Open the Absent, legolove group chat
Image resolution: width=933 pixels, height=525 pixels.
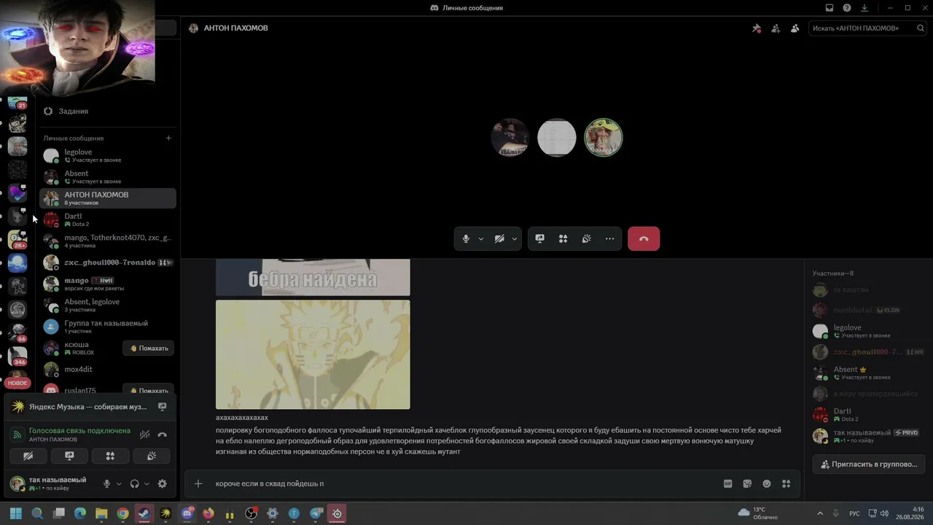(x=108, y=305)
